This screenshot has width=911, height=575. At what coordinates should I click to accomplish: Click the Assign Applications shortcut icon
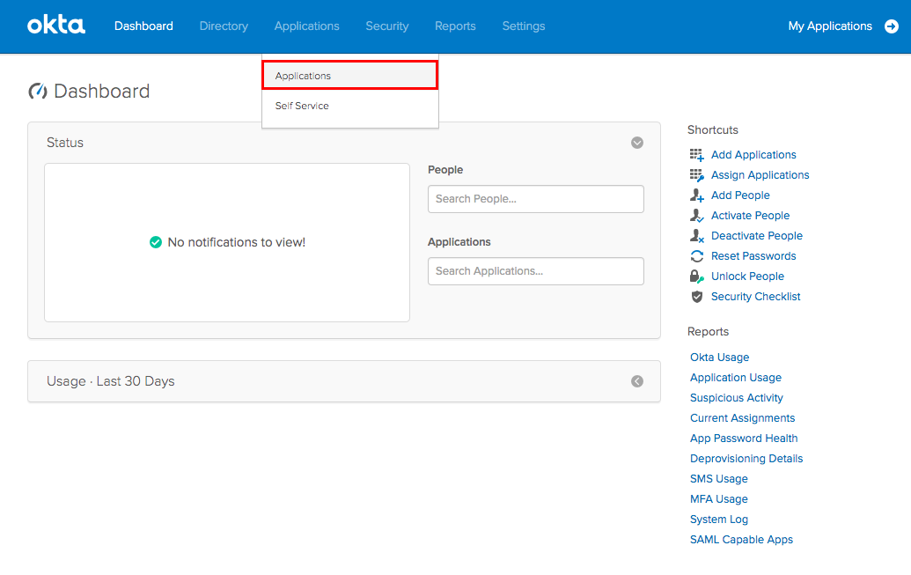697,175
